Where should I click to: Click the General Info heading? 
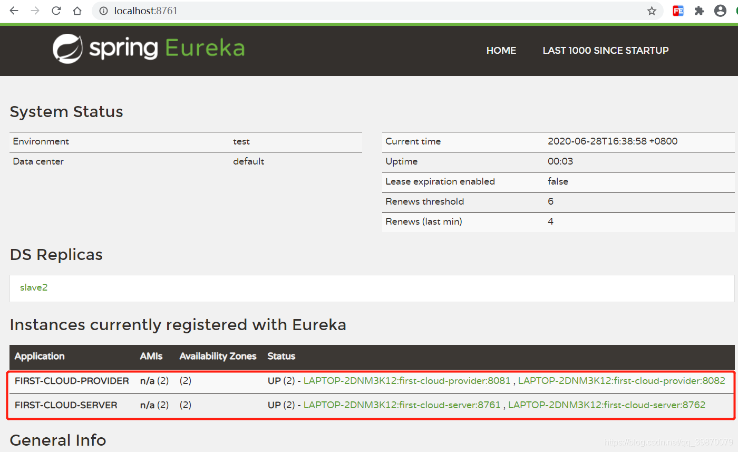pyautogui.click(x=58, y=440)
